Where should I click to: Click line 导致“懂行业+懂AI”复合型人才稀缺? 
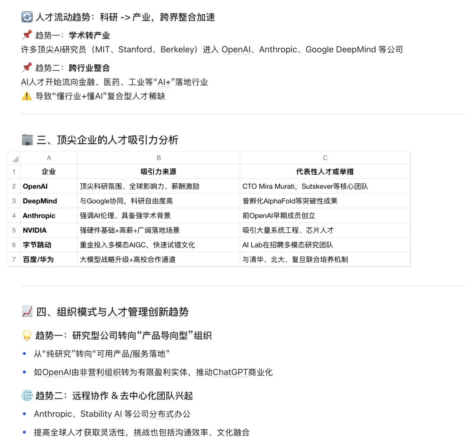pyautogui.click(x=100, y=96)
